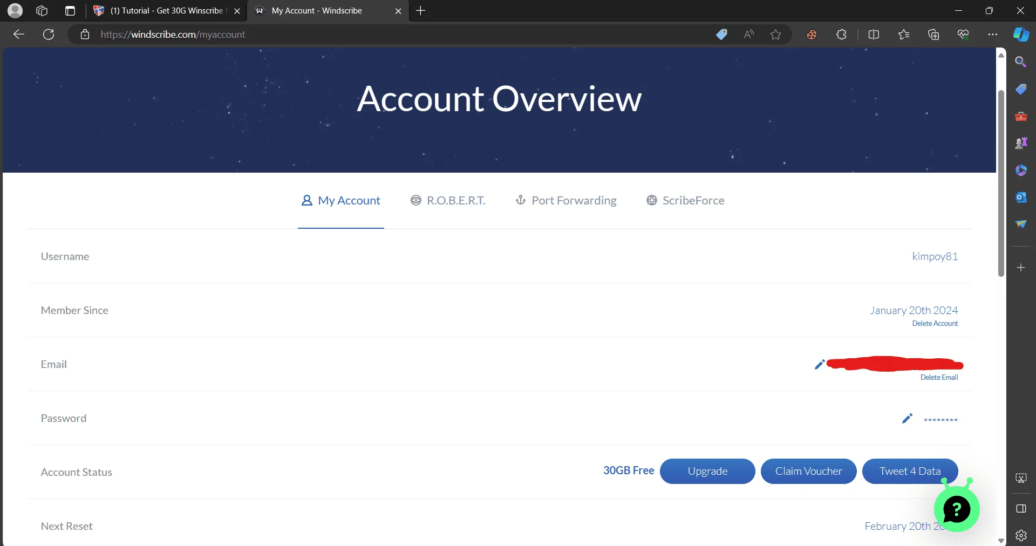Click the 30GB Free status text
This screenshot has width=1036, height=546.
point(629,470)
